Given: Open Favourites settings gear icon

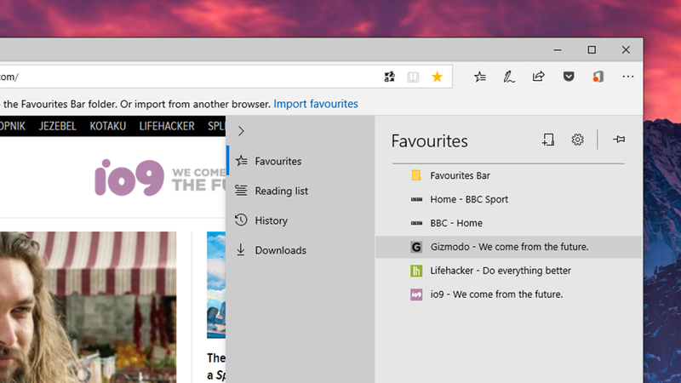Looking at the screenshot, I should 577,140.
